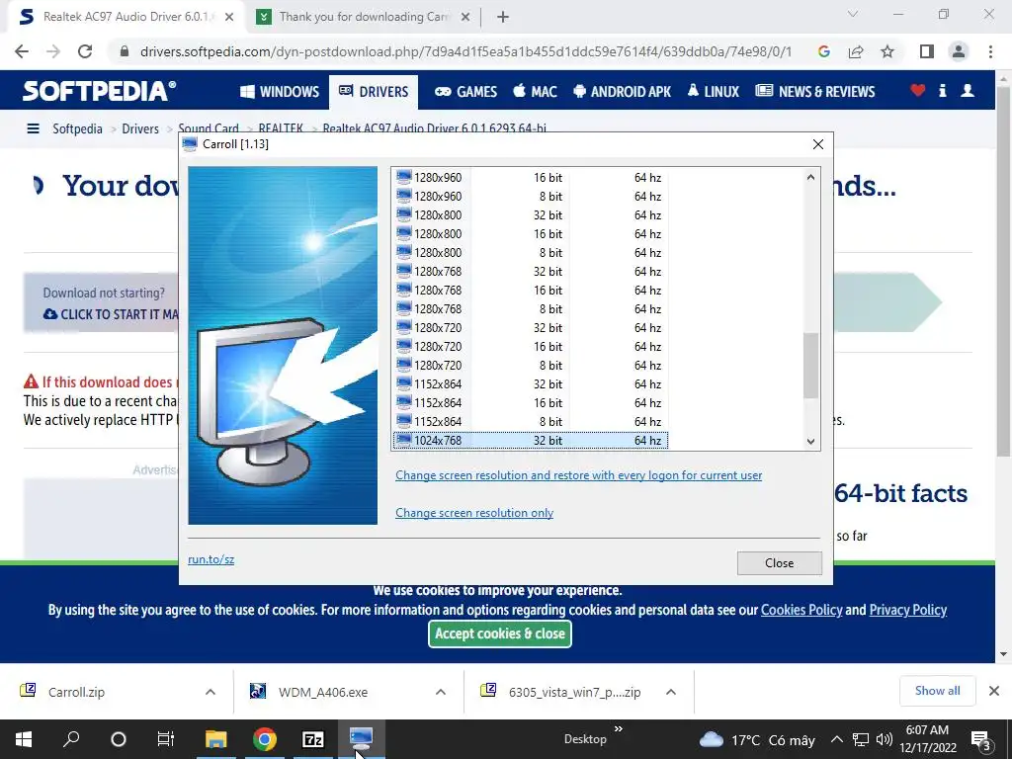The height and width of the screenshot is (759, 1012).
Task: Click Change screen resolution only link
Action: tap(473, 513)
